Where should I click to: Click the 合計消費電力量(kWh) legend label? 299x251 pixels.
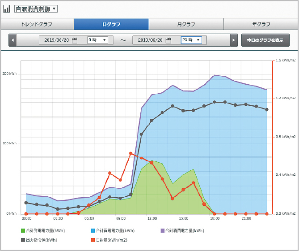185,231
